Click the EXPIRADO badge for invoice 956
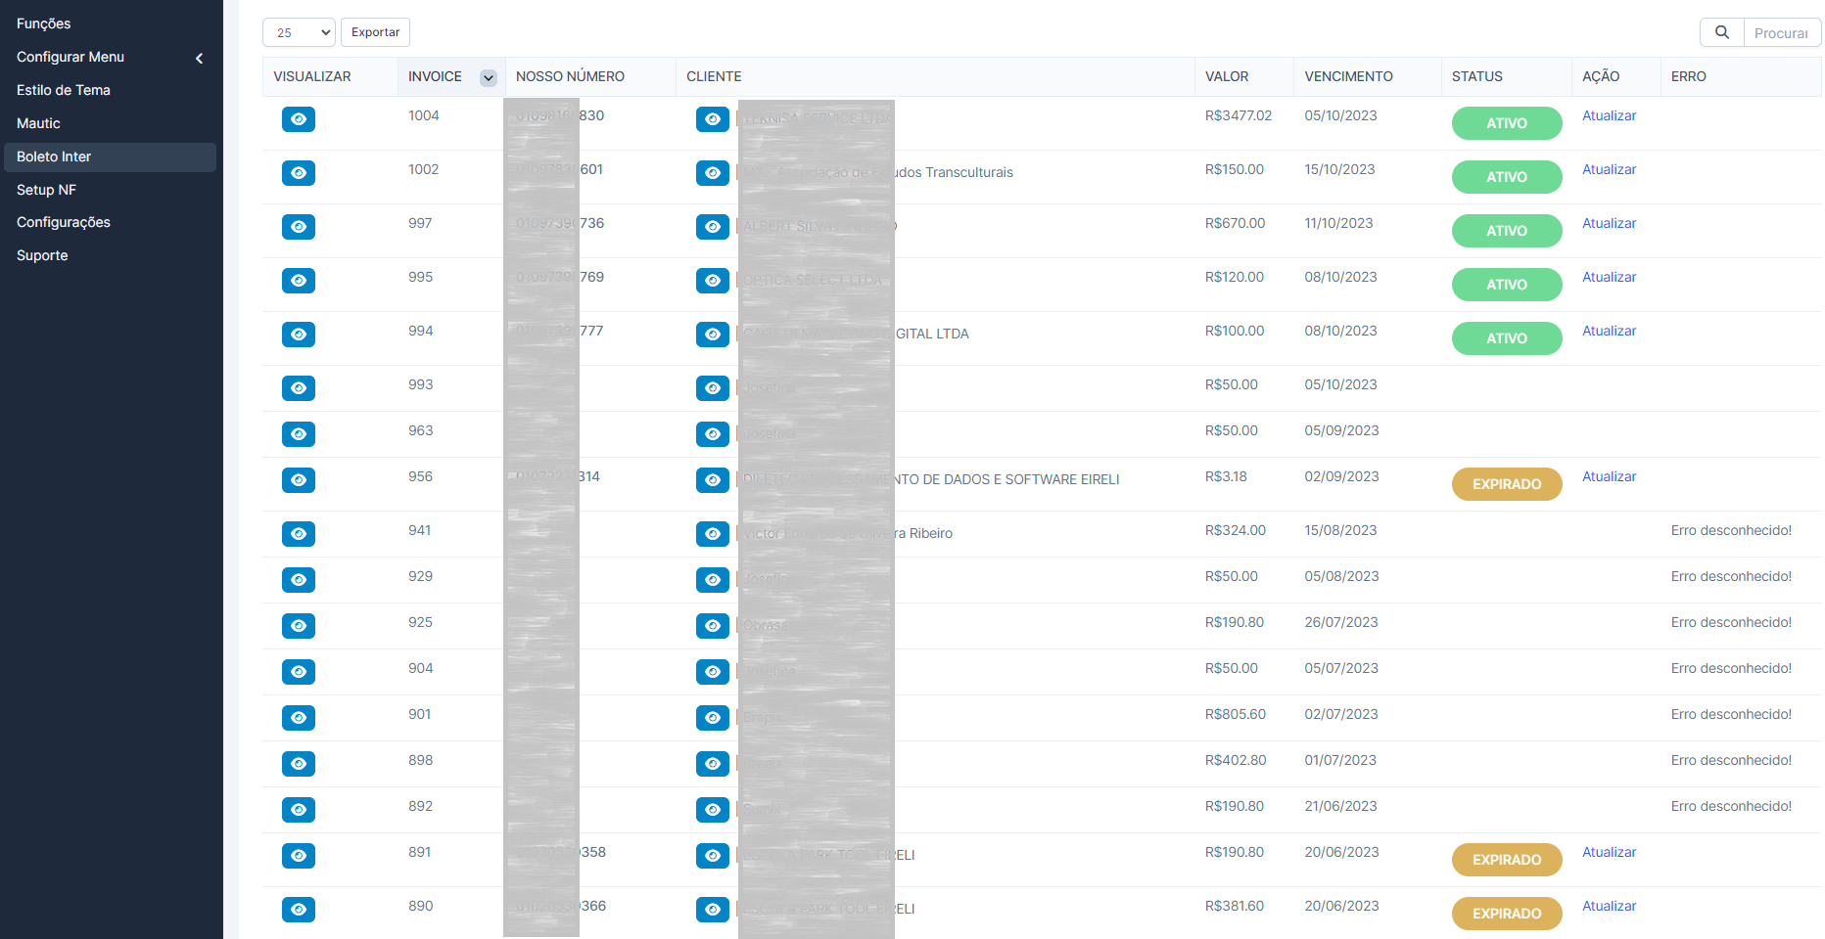Image resolution: width=1825 pixels, height=939 pixels. pos(1506,484)
